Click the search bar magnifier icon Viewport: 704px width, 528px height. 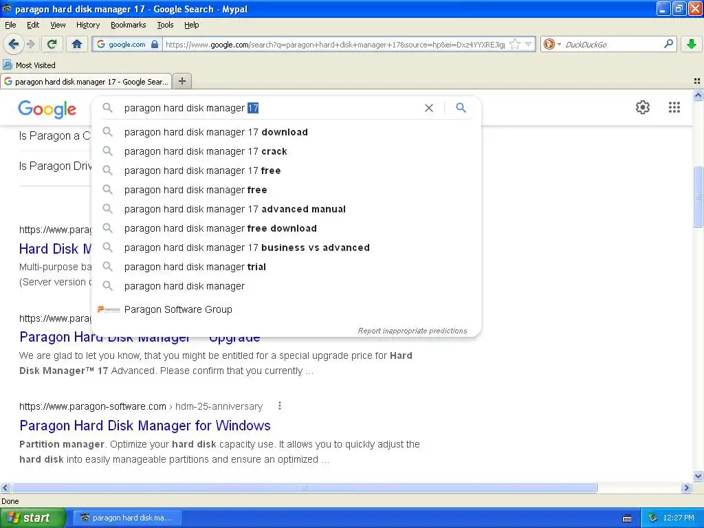[x=668, y=44]
